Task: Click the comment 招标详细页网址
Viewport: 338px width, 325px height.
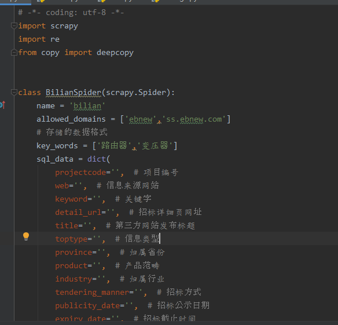Action: (166, 213)
